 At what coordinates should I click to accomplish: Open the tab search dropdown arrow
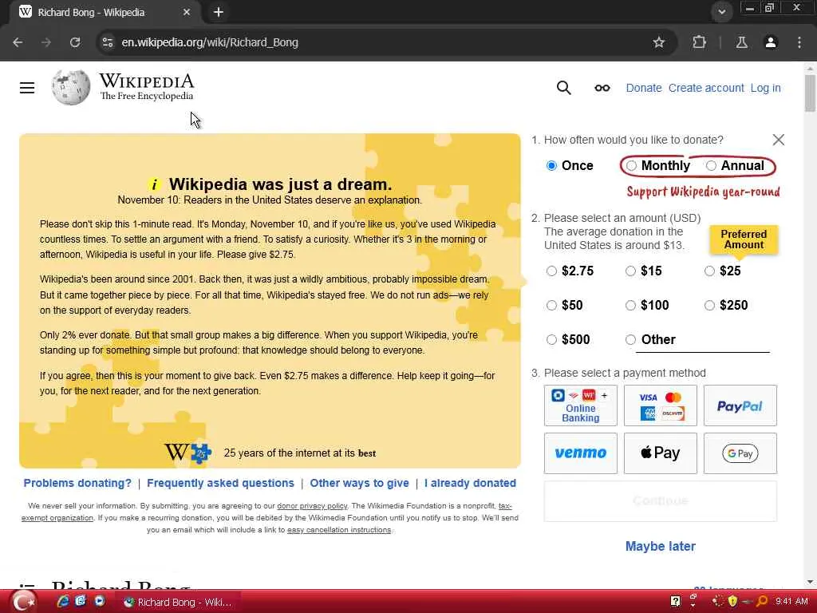721,11
